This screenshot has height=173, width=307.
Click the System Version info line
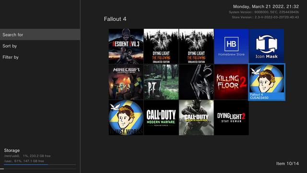click(x=264, y=12)
